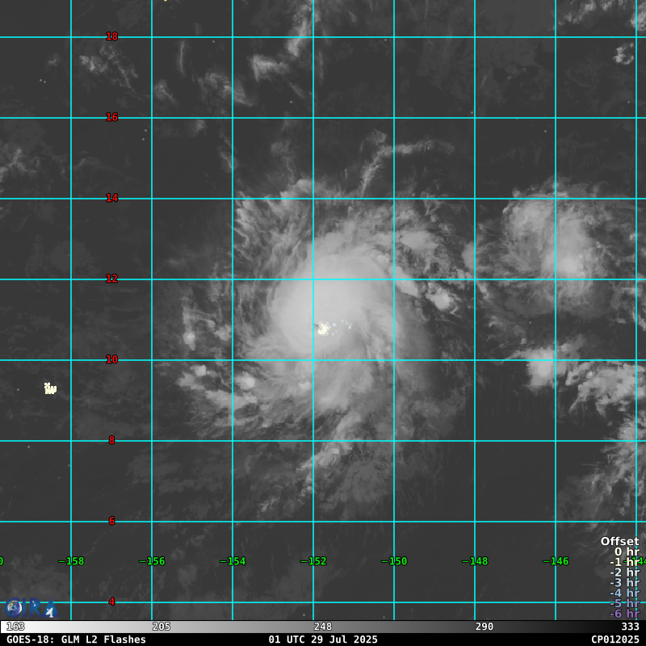This screenshot has height=646, width=646.
Task: Select the -2 hr offset legend entry
Action: pyautogui.click(x=624, y=573)
